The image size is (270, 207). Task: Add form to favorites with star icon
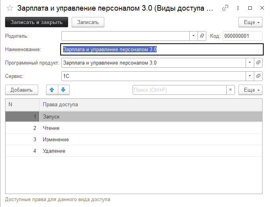click(9, 8)
